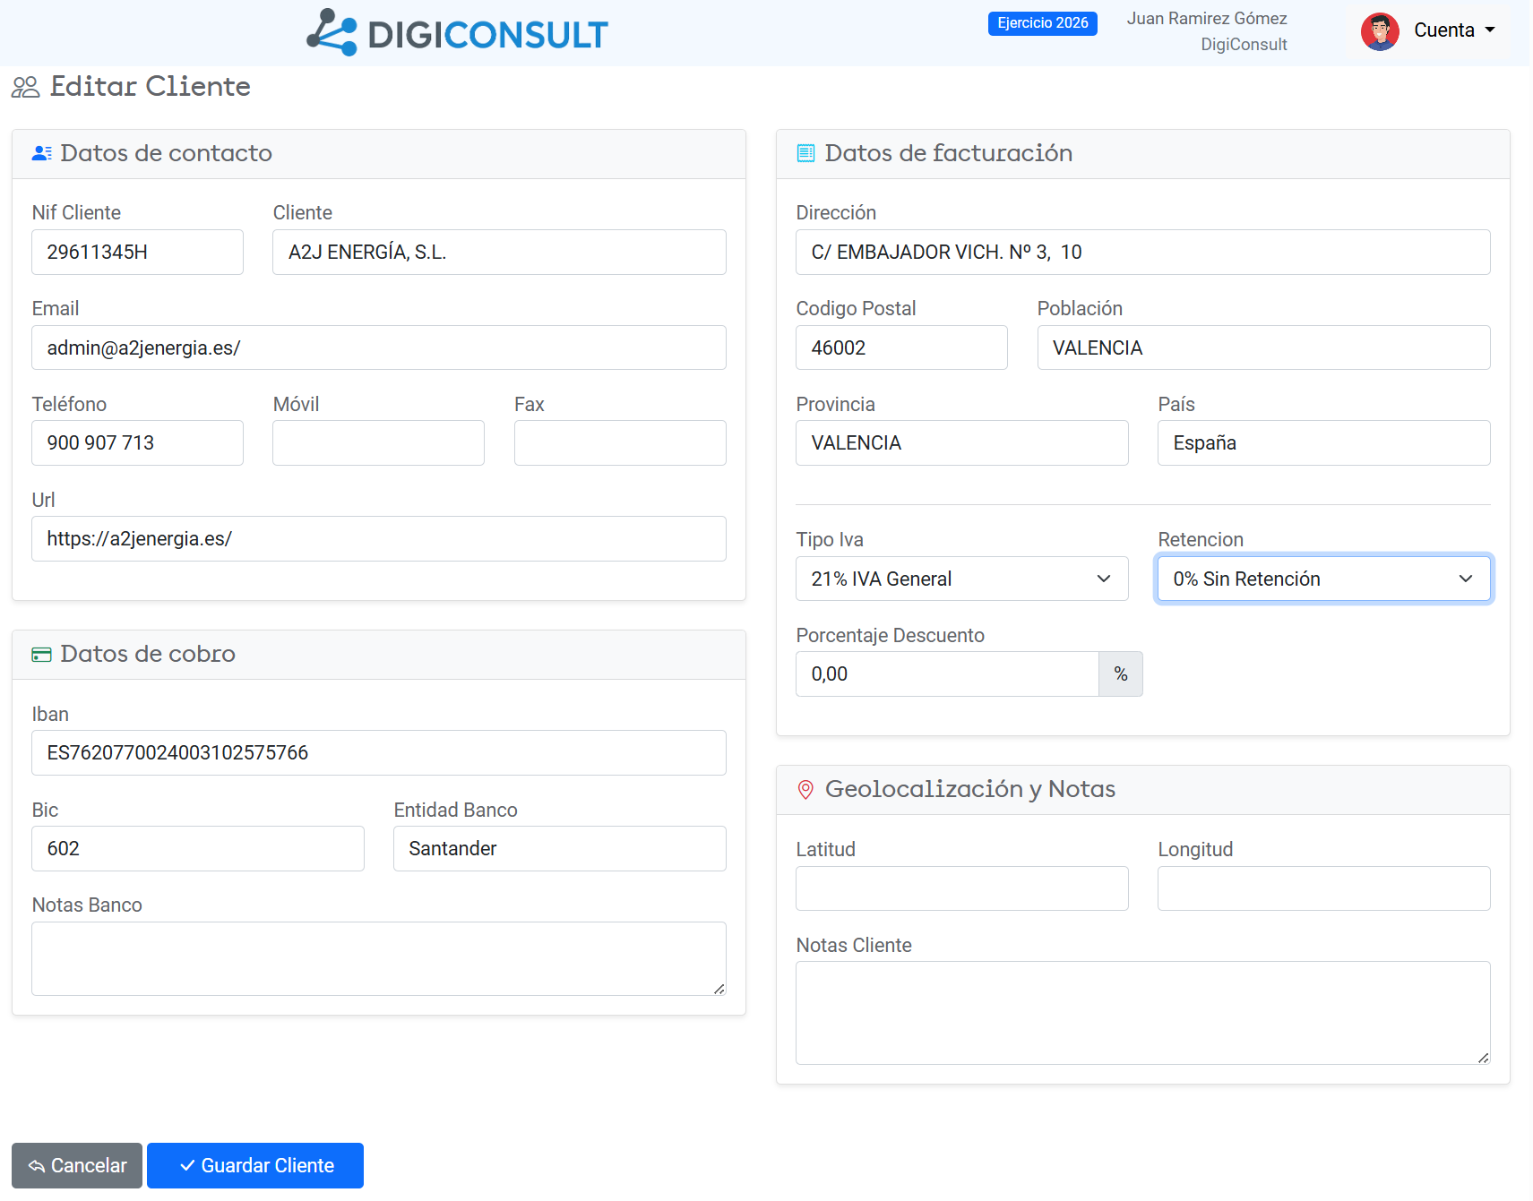Click the Teléfono input field
This screenshot has width=1533, height=1201.
(137, 443)
